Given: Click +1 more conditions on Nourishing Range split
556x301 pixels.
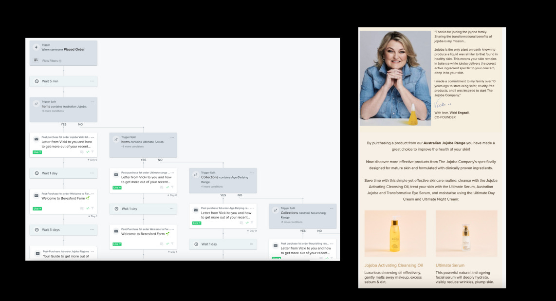Looking at the screenshot, I should 292,222.
